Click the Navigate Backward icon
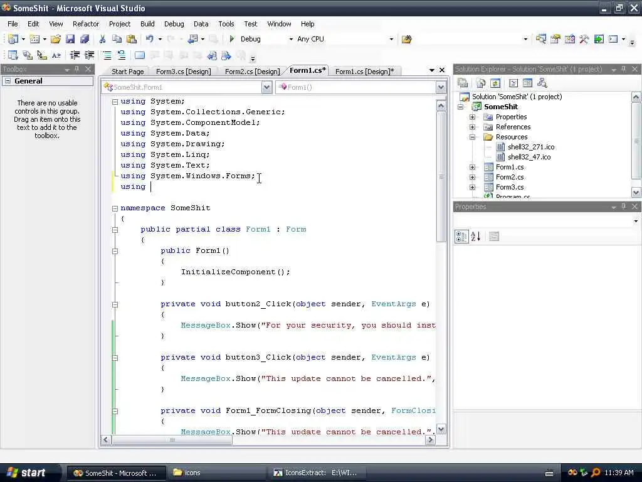This screenshot has width=642, height=482. (x=192, y=39)
